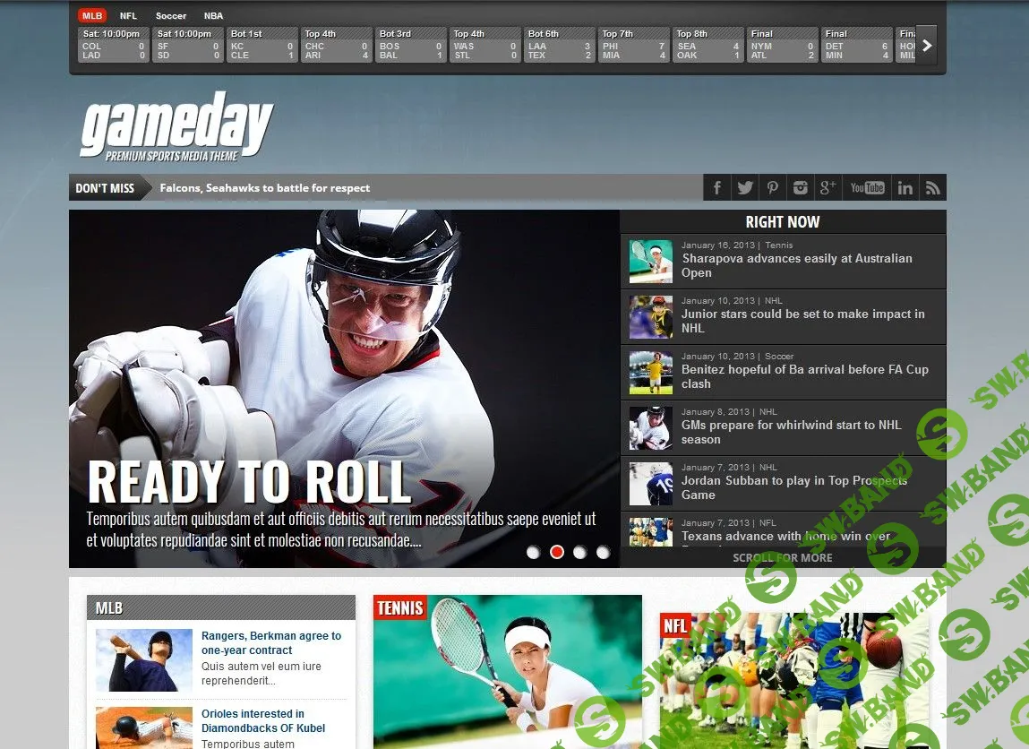Image resolution: width=1029 pixels, height=749 pixels.
Task: Subscribe via the RSS feed icon
Action: point(932,187)
